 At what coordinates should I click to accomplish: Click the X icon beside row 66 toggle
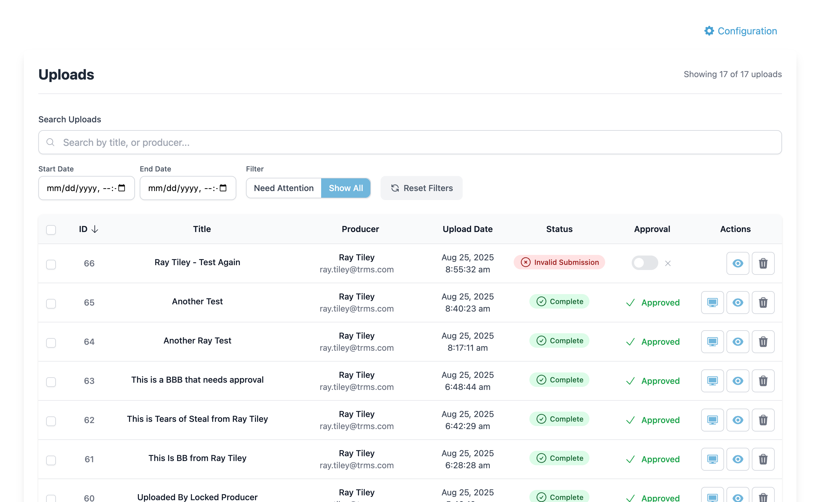[x=667, y=263]
